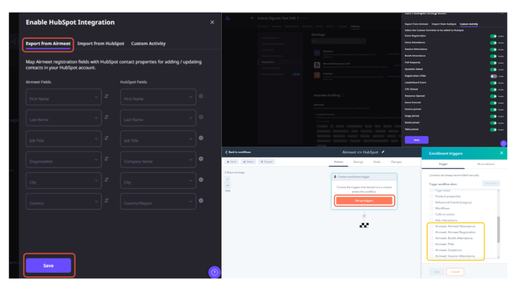The height and width of the screenshot is (291, 517).
Task: Open the purple help question mark
Action: pos(214,272)
